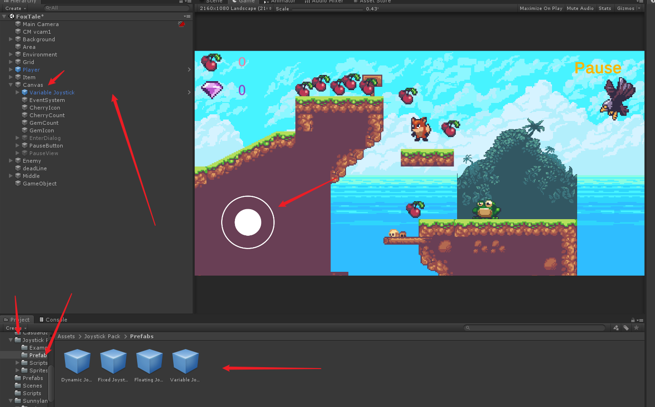
Task: Click the favorites star icon in Project panel
Action: (x=636, y=327)
